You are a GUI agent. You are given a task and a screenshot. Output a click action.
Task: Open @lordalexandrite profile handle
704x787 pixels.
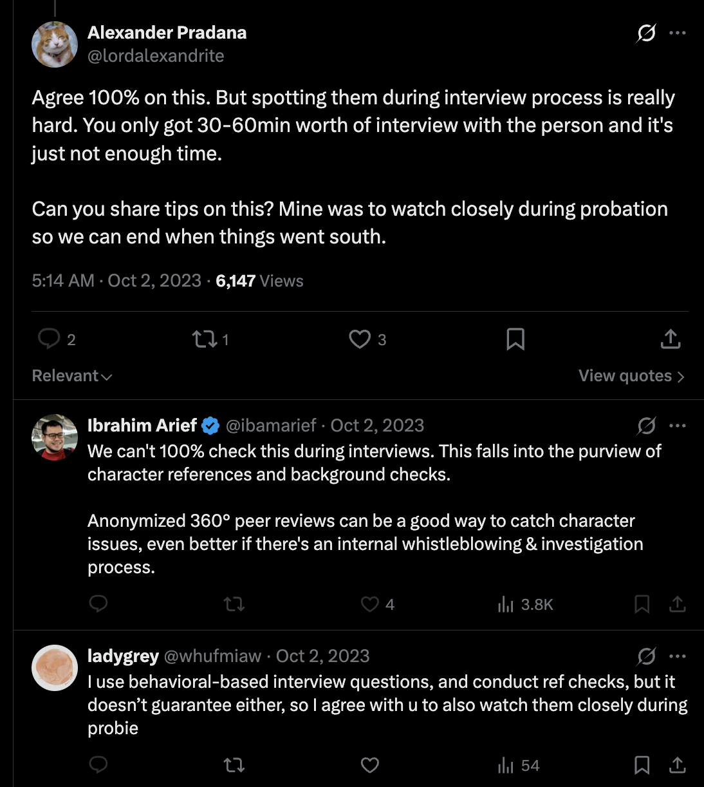click(x=156, y=56)
